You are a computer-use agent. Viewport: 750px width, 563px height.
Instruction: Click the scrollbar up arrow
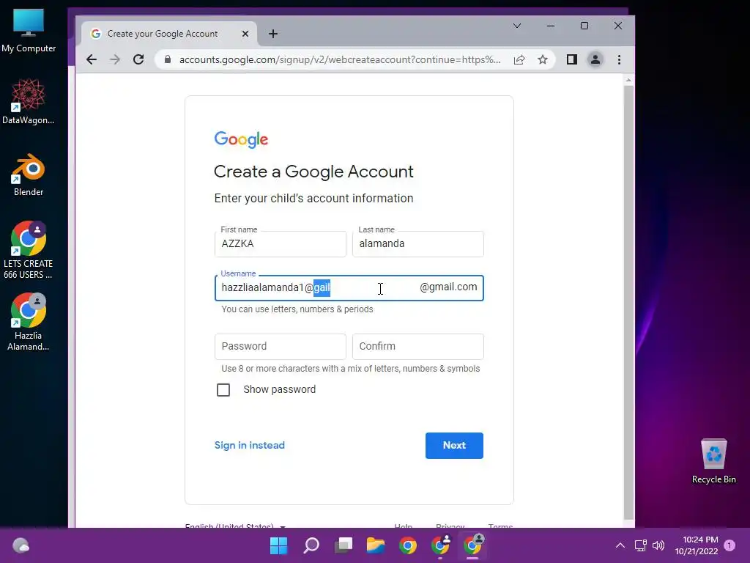tap(628, 80)
